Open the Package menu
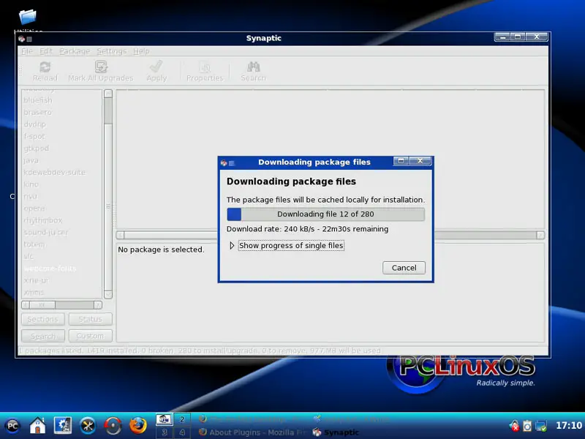 (x=75, y=51)
